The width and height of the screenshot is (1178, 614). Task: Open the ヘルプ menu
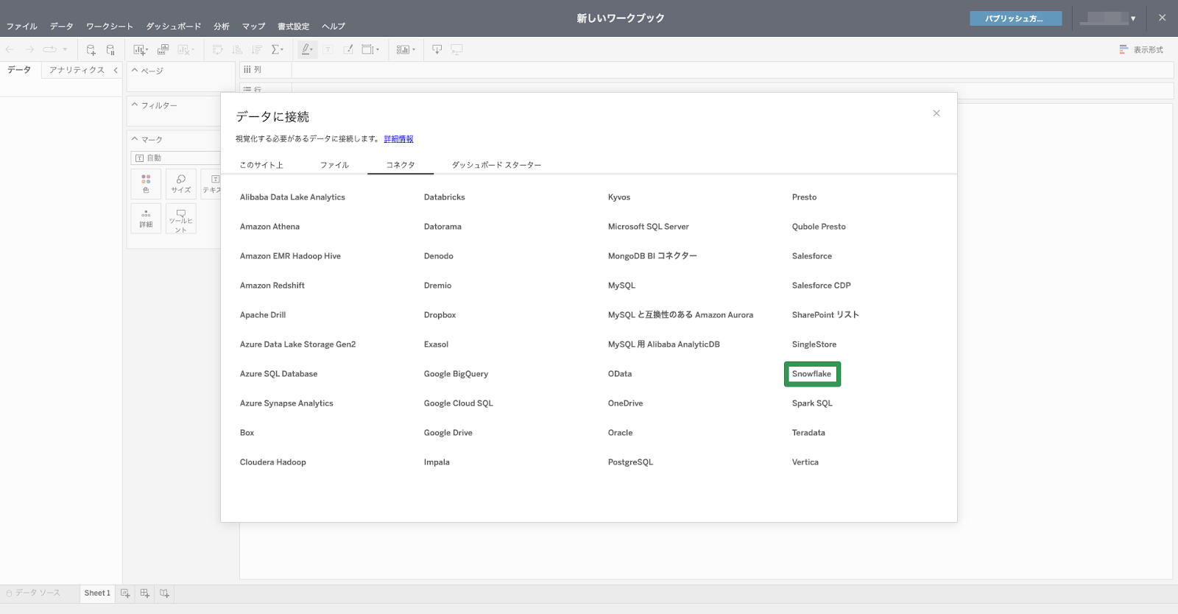[334, 27]
